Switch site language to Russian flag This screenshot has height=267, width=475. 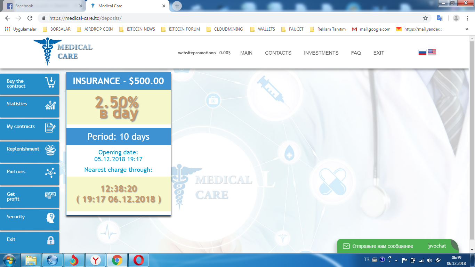point(422,52)
